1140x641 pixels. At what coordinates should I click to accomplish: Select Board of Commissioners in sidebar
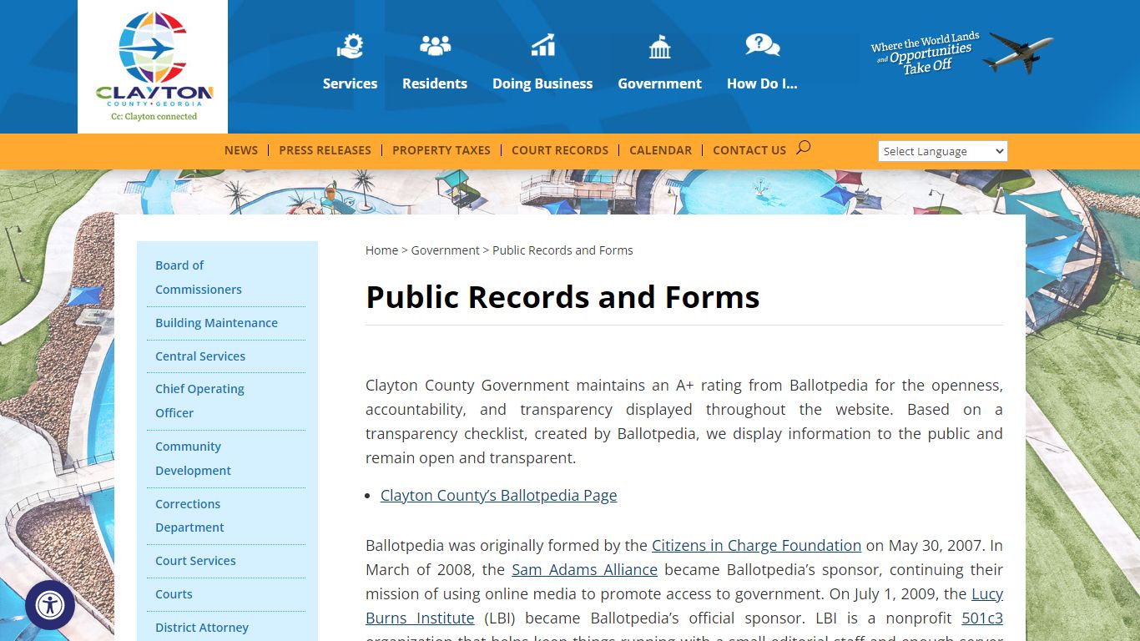tap(199, 277)
